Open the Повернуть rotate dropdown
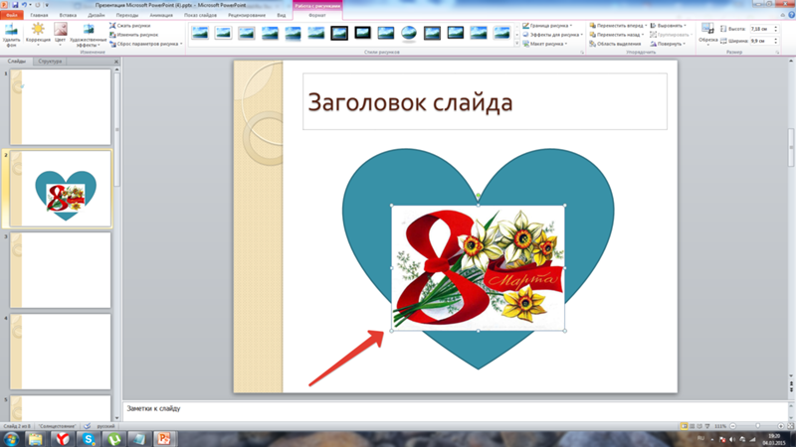This screenshot has height=447, width=796. click(x=668, y=44)
